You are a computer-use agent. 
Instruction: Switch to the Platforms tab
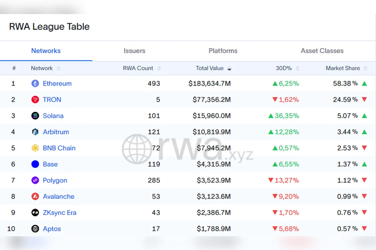click(223, 51)
